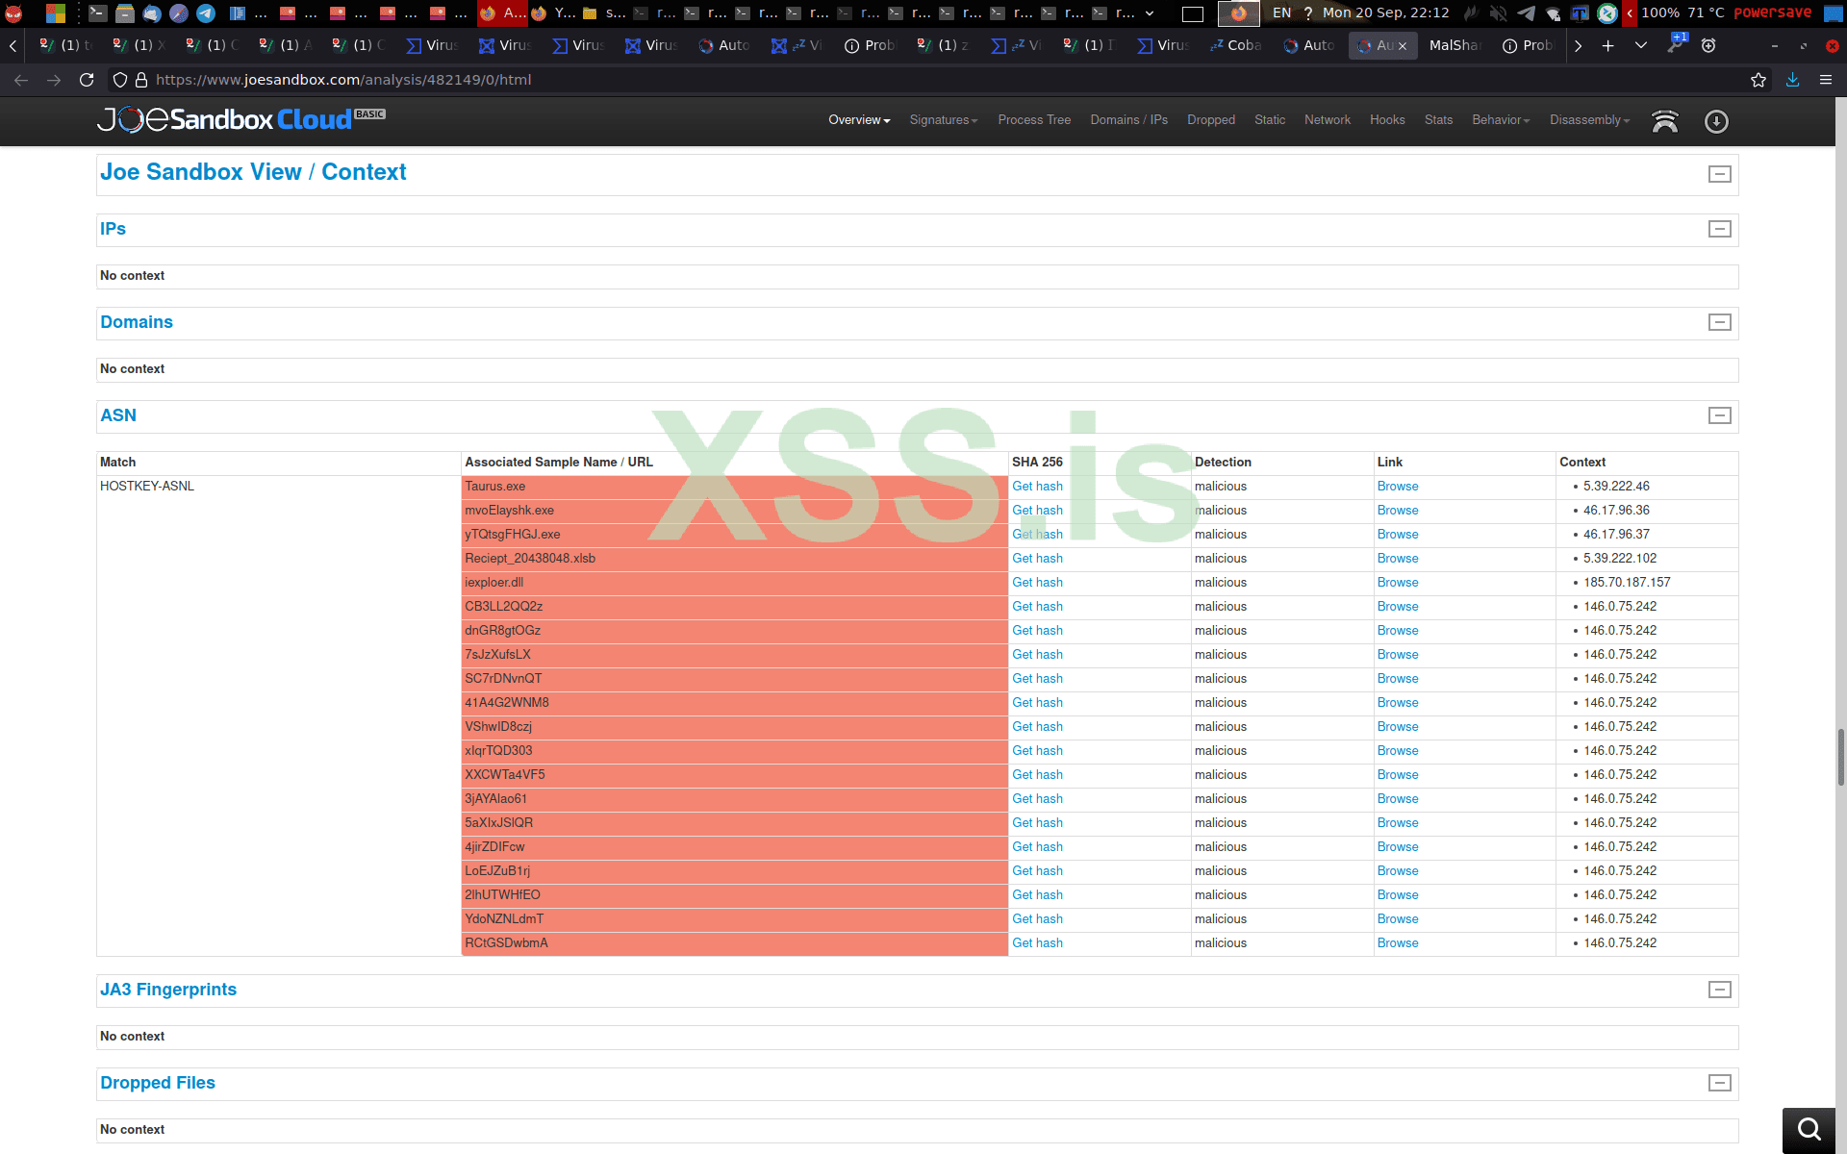Collapse the Dropped Files section toggle
1847x1154 pixels.
coord(1719,1083)
